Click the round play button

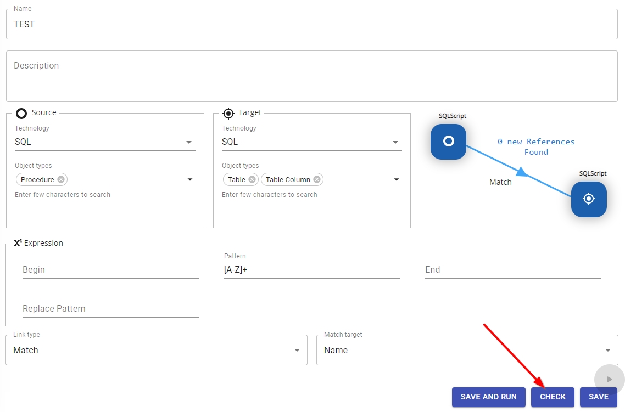(x=609, y=379)
